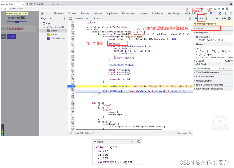Open Chrome extensions puzzle icon
The width and height of the screenshot is (234, 168).
(x=223, y=9)
